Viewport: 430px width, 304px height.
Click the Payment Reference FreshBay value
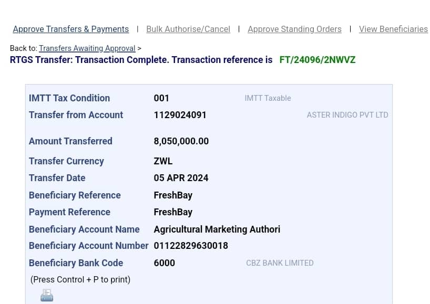click(x=173, y=212)
